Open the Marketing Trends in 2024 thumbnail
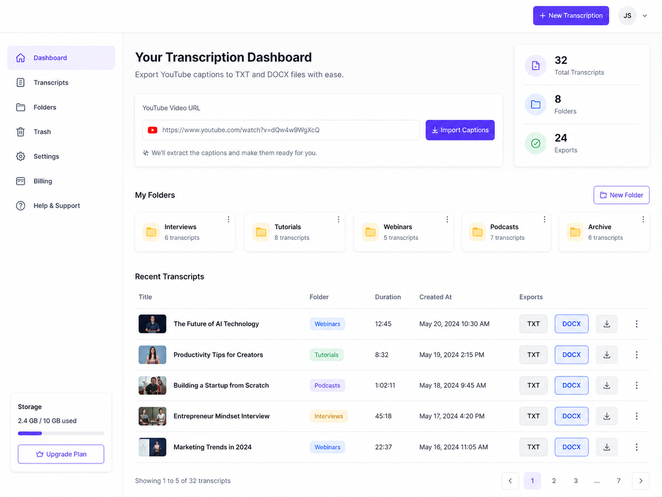The height and width of the screenshot is (497, 662). 152,447
